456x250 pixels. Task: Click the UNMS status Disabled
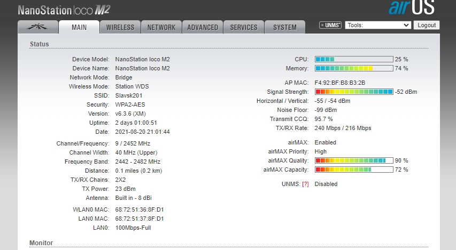[326, 184]
